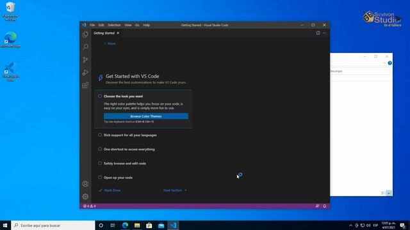Click network icon in system tray
The image size is (410, 230).
click(363, 226)
